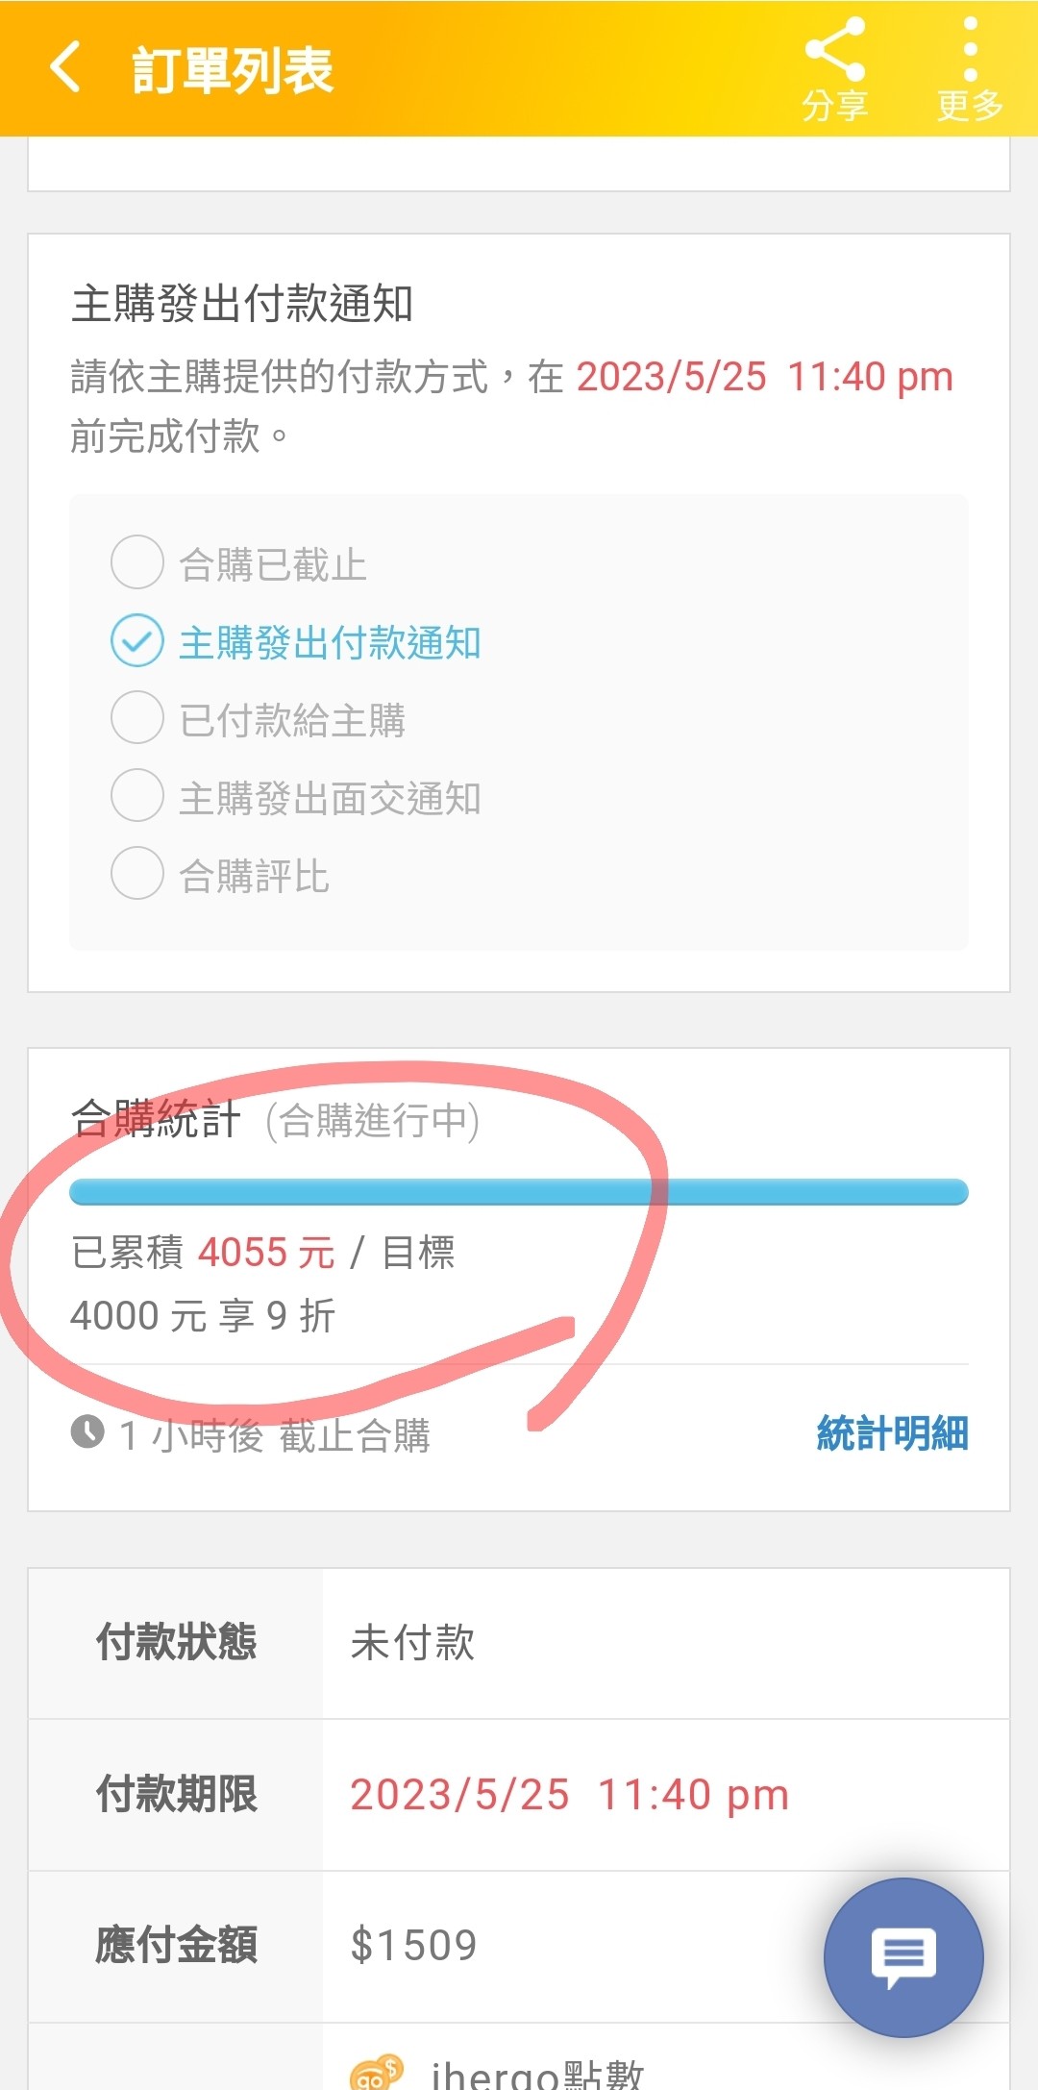The height and width of the screenshot is (2090, 1038).
Task: Select the 合購已截止 status circle
Action: tap(137, 562)
